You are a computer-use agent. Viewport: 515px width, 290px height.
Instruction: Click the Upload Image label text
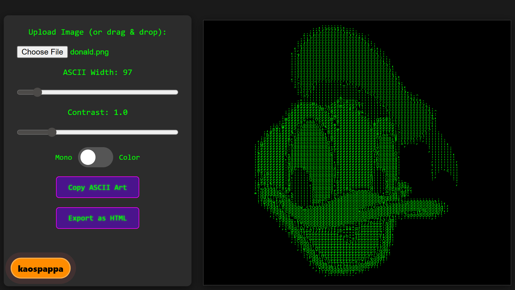click(x=97, y=32)
